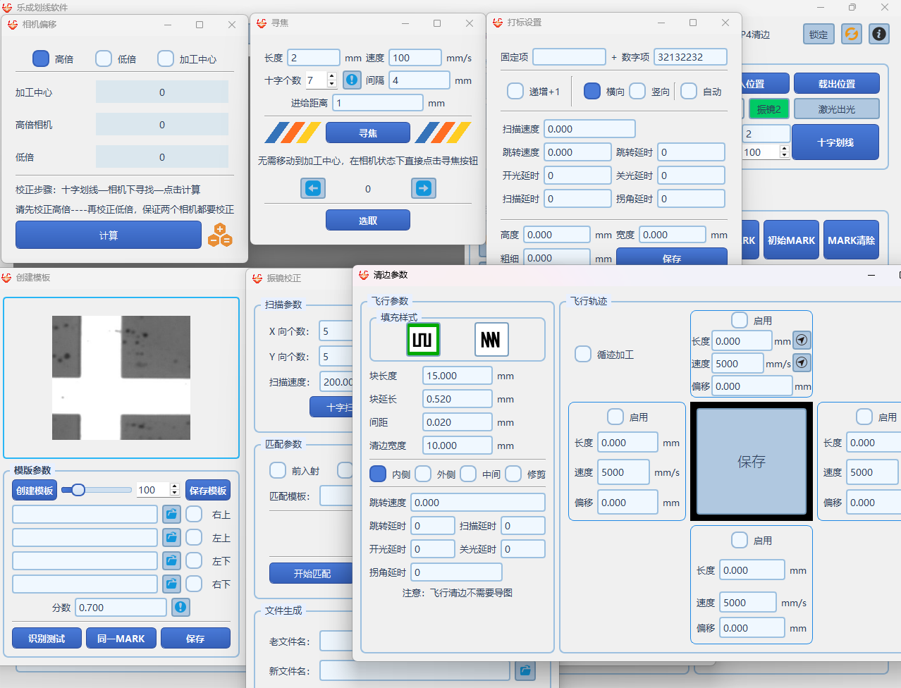Image resolution: width=901 pixels, height=688 pixels.
Task: Click the stepper arrows beside 100 in main window
Action: pos(784,152)
